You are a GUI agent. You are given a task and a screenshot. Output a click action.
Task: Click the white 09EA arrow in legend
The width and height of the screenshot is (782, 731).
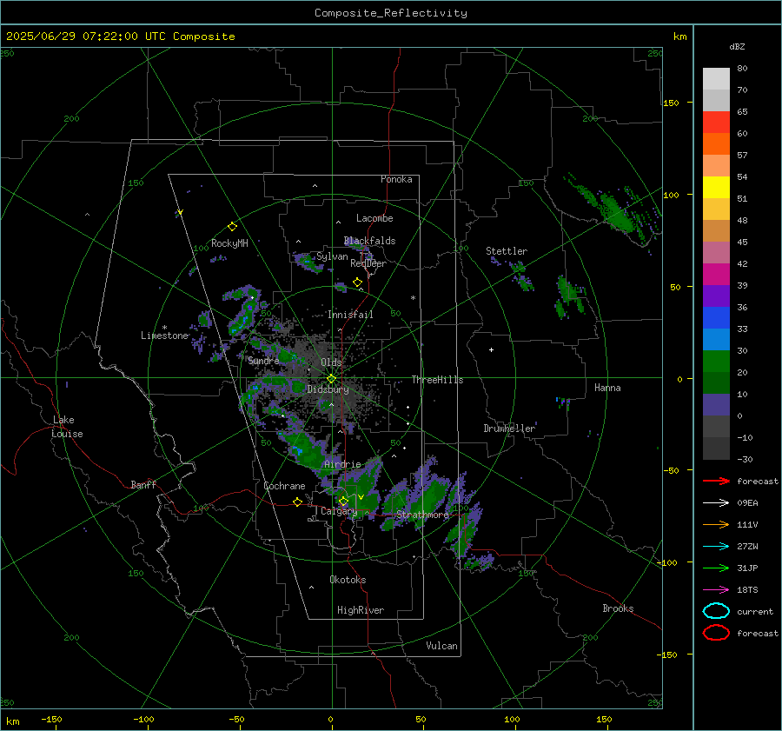click(x=716, y=503)
